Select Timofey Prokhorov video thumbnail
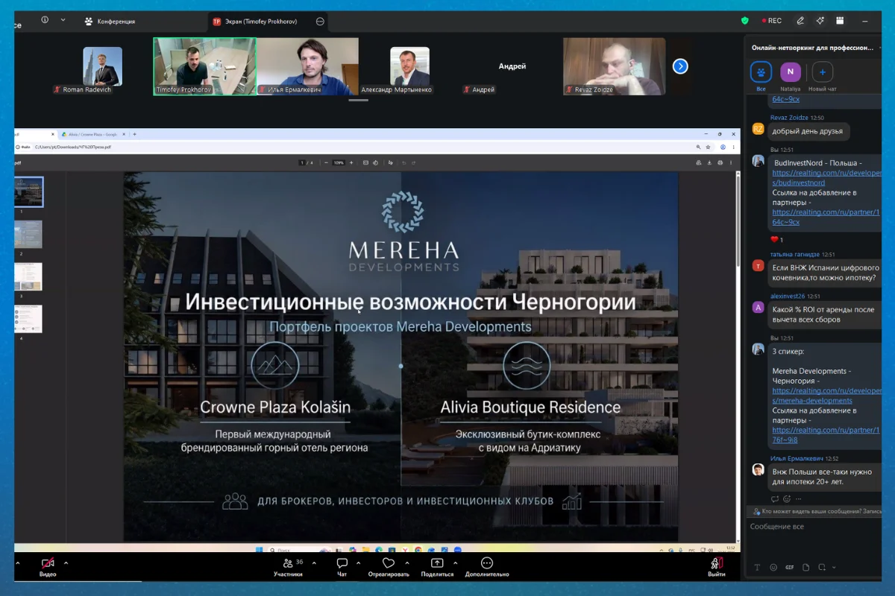 [x=204, y=66]
